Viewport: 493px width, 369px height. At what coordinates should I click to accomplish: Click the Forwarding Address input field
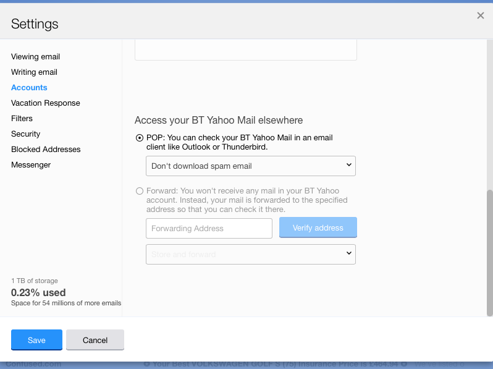[x=209, y=228]
